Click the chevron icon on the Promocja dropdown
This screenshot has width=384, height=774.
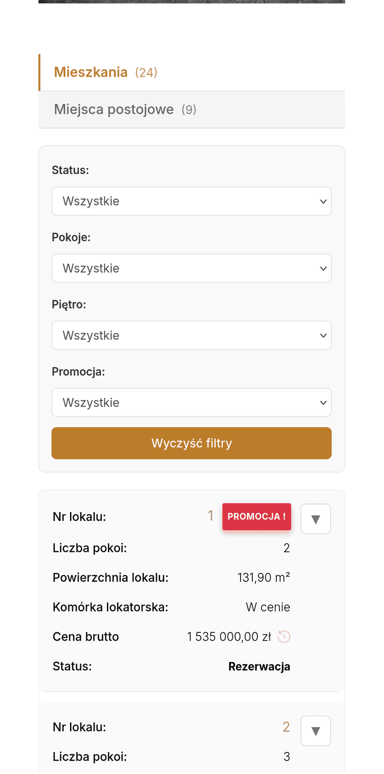323,403
